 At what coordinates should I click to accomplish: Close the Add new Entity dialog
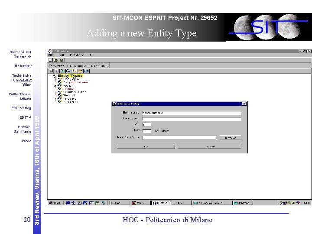tap(244, 104)
